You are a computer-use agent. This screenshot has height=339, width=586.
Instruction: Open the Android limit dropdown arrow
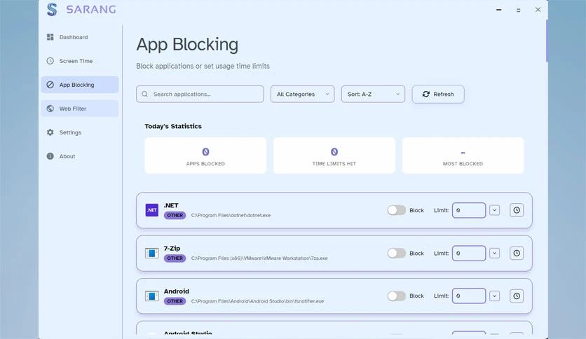coord(494,296)
